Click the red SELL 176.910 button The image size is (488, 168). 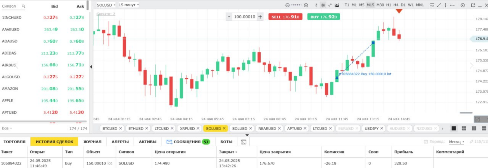(x=285, y=17)
